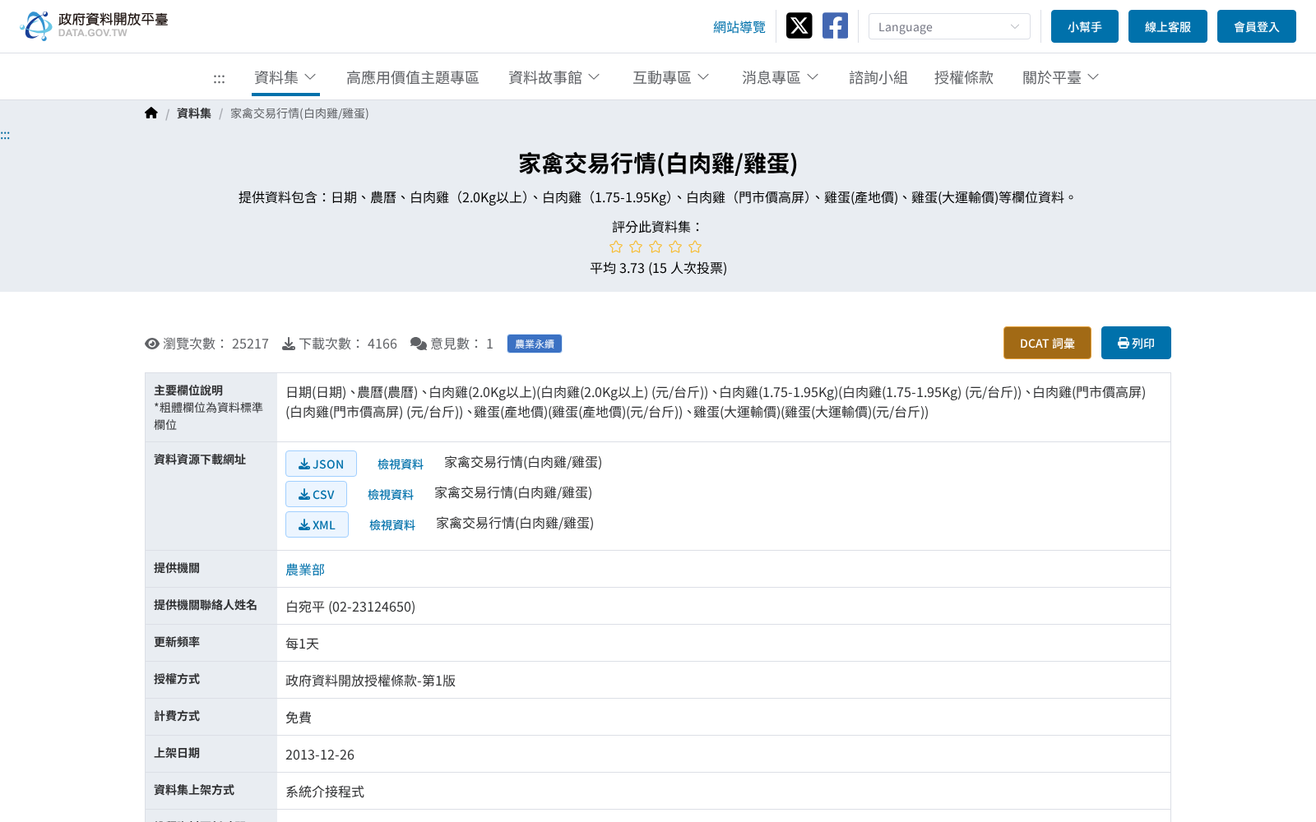Image resolution: width=1316 pixels, height=822 pixels.
Task: Click the page title 家禽交易行情(白肉雞/雞蛋)
Action: [658, 164]
